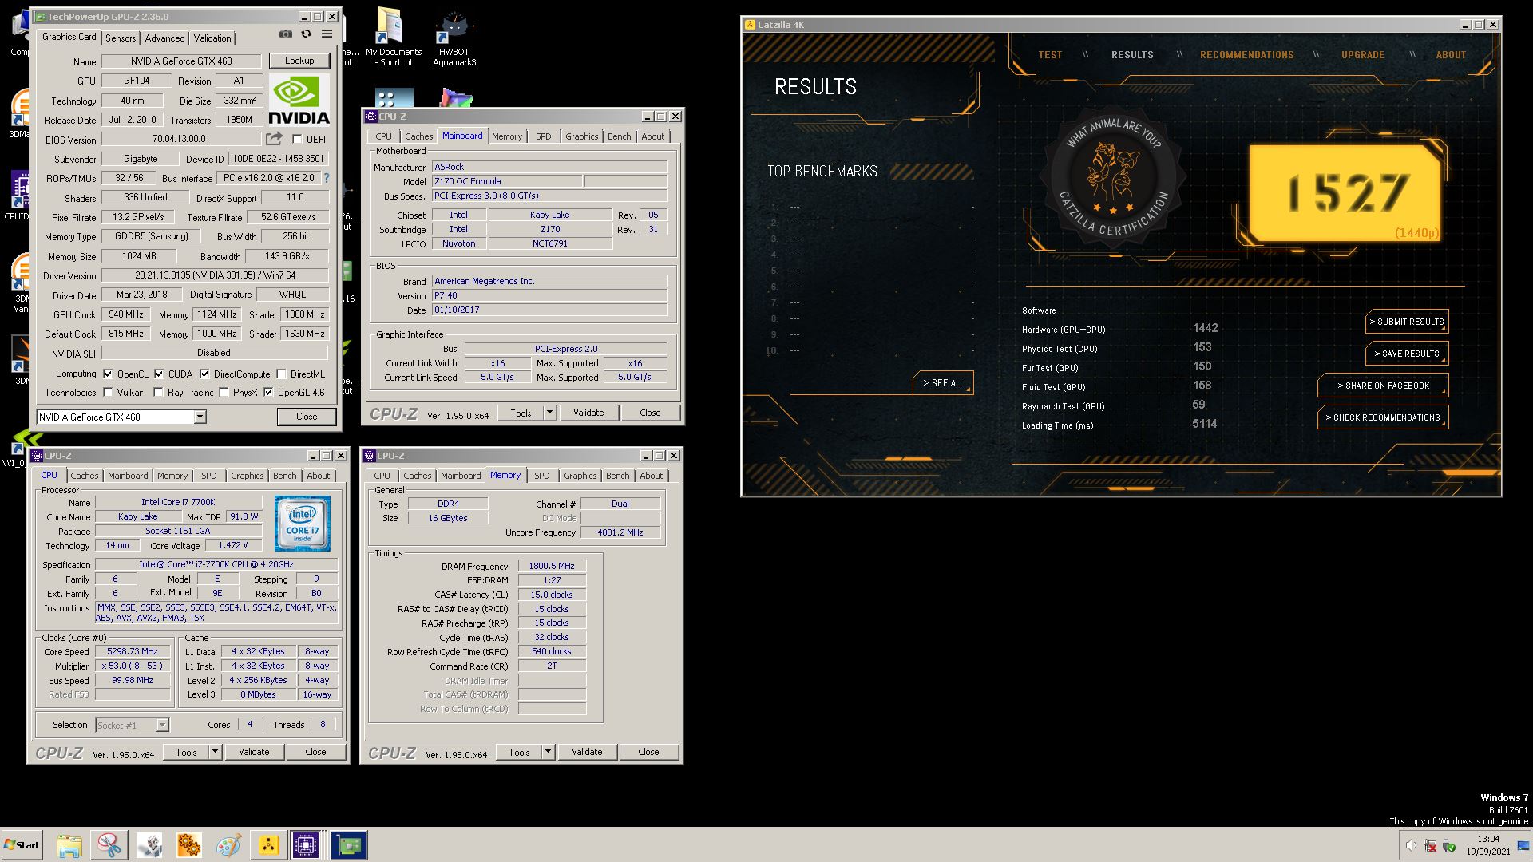The width and height of the screenshot is (1533, 862).
Task: Click the Windows Start button
Action: coord(22,845)
